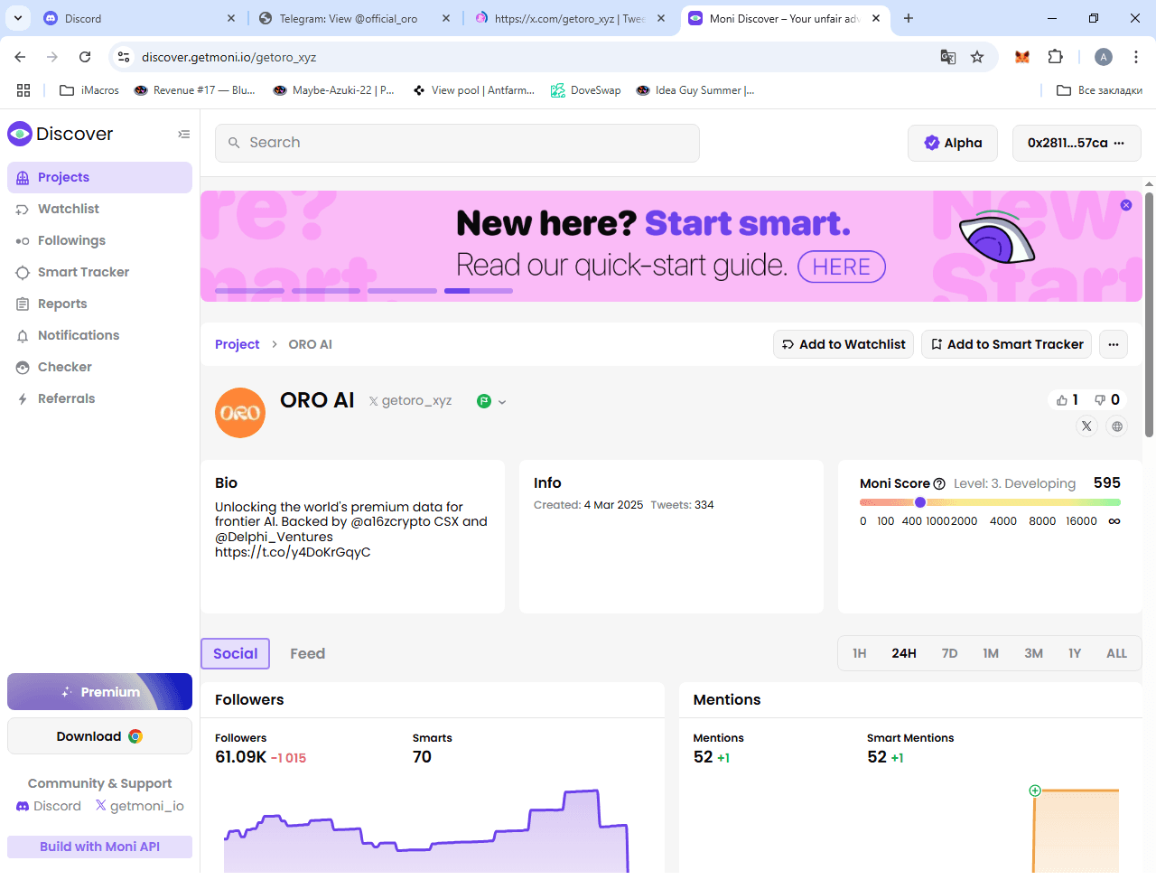This screenshot has height=889, width=1156.
Task: Click Build with Moni API
Action: pyautogui.click(x=99, y=847)
